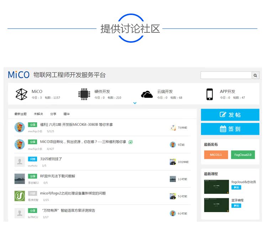Click the IoTMCU username

[x=33, y=217]
